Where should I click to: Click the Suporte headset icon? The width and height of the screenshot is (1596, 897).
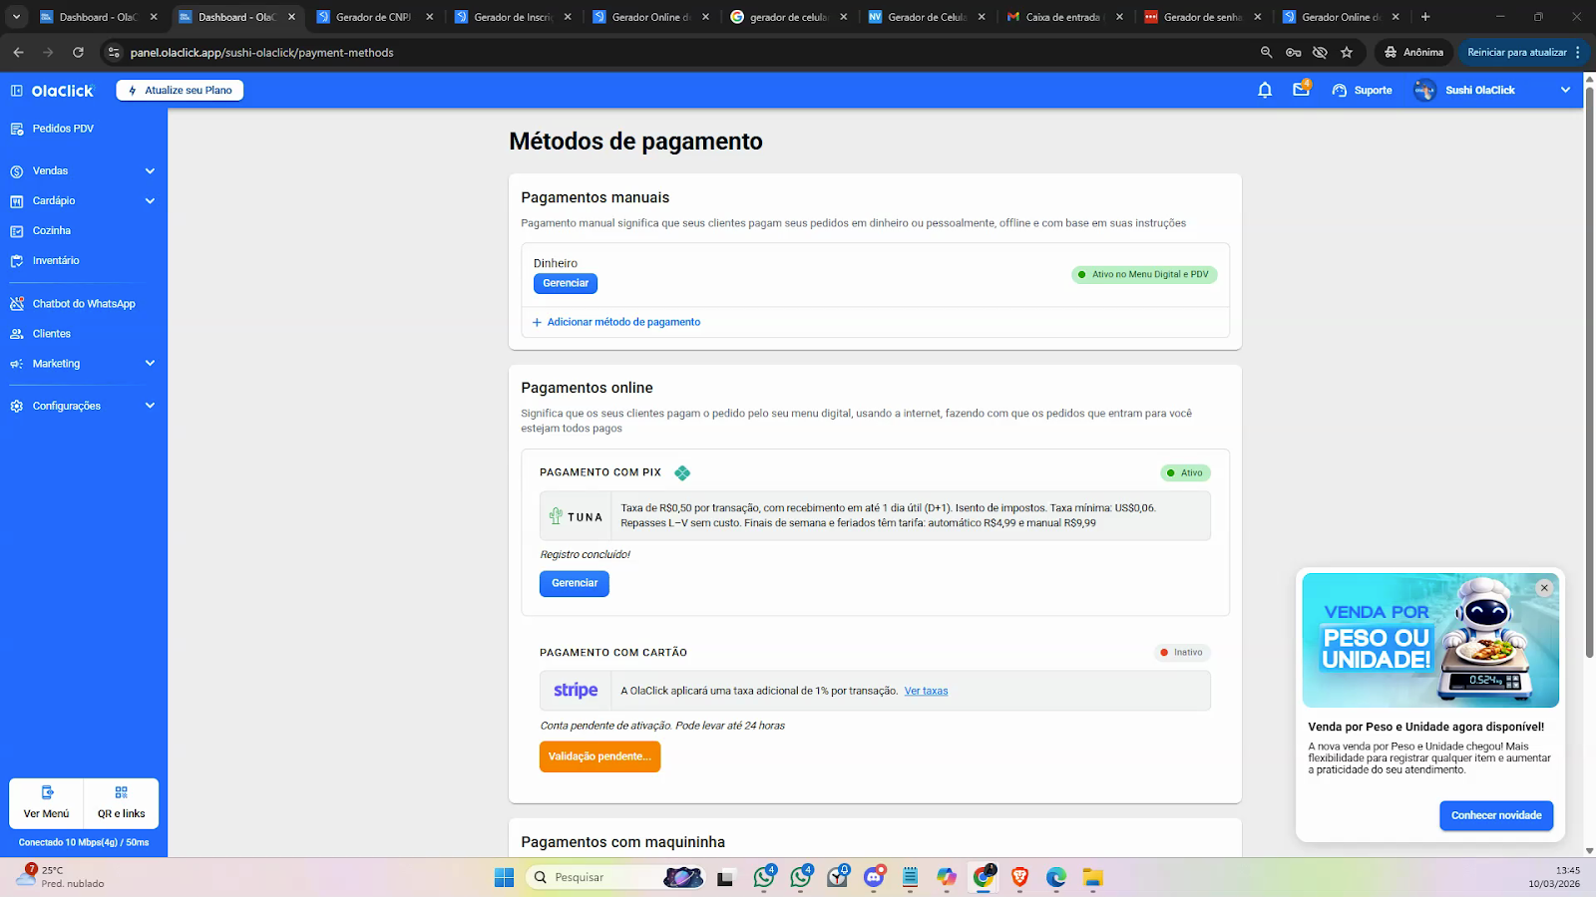(1340, 91)
